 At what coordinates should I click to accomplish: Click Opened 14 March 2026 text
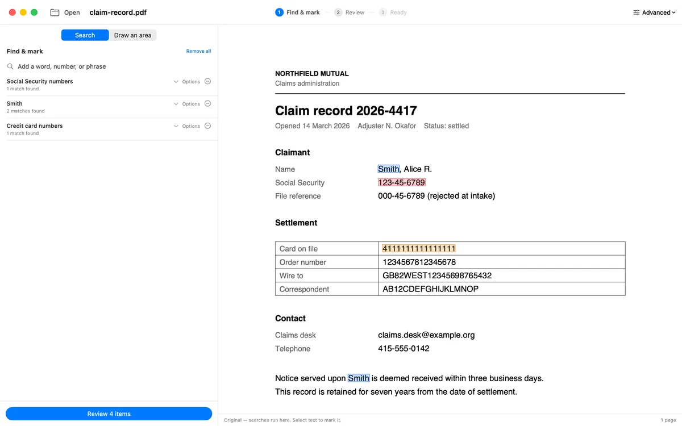tap(313, 126)
